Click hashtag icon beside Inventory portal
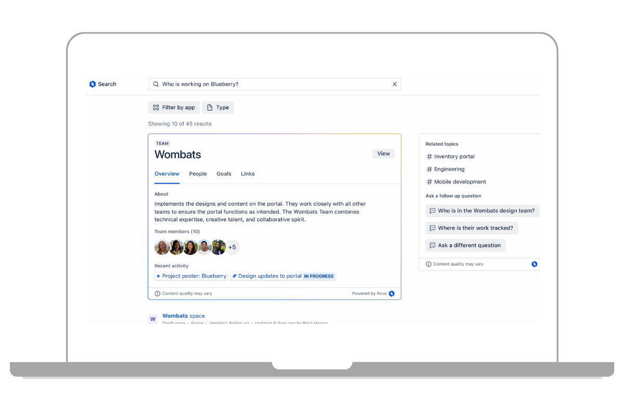This screenshot has width=624, height=411. [430, 157]
